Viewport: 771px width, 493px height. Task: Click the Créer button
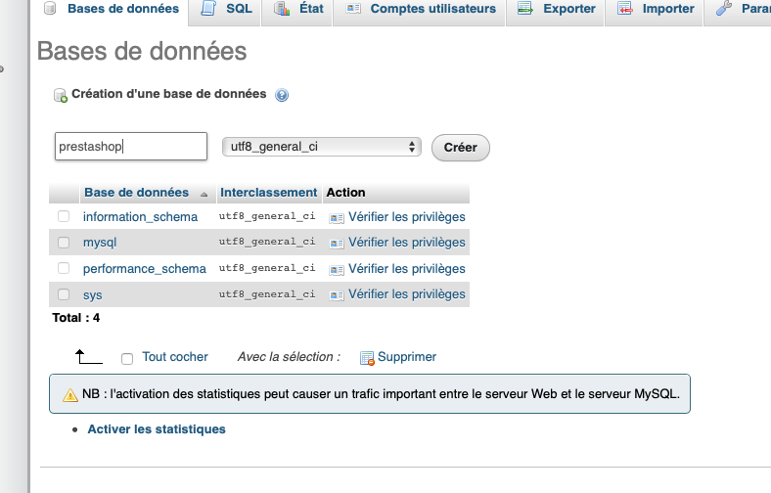461,148
